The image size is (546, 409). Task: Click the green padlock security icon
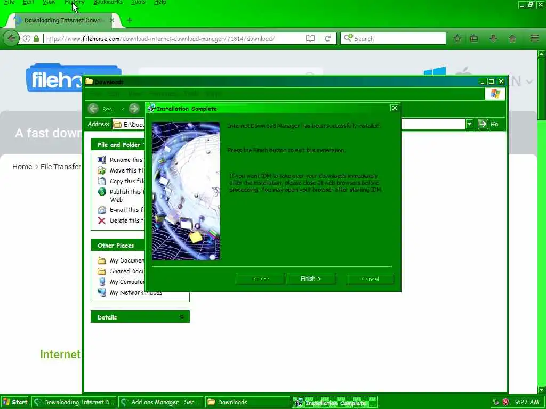[x=36, y=38]
